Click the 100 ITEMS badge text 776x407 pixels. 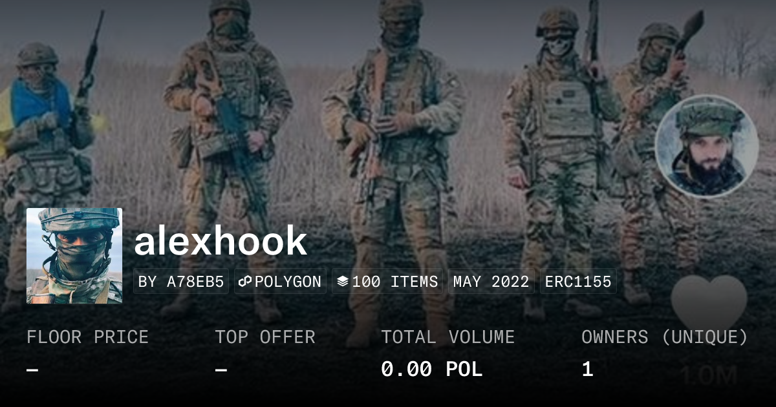(x=395, y=282)
